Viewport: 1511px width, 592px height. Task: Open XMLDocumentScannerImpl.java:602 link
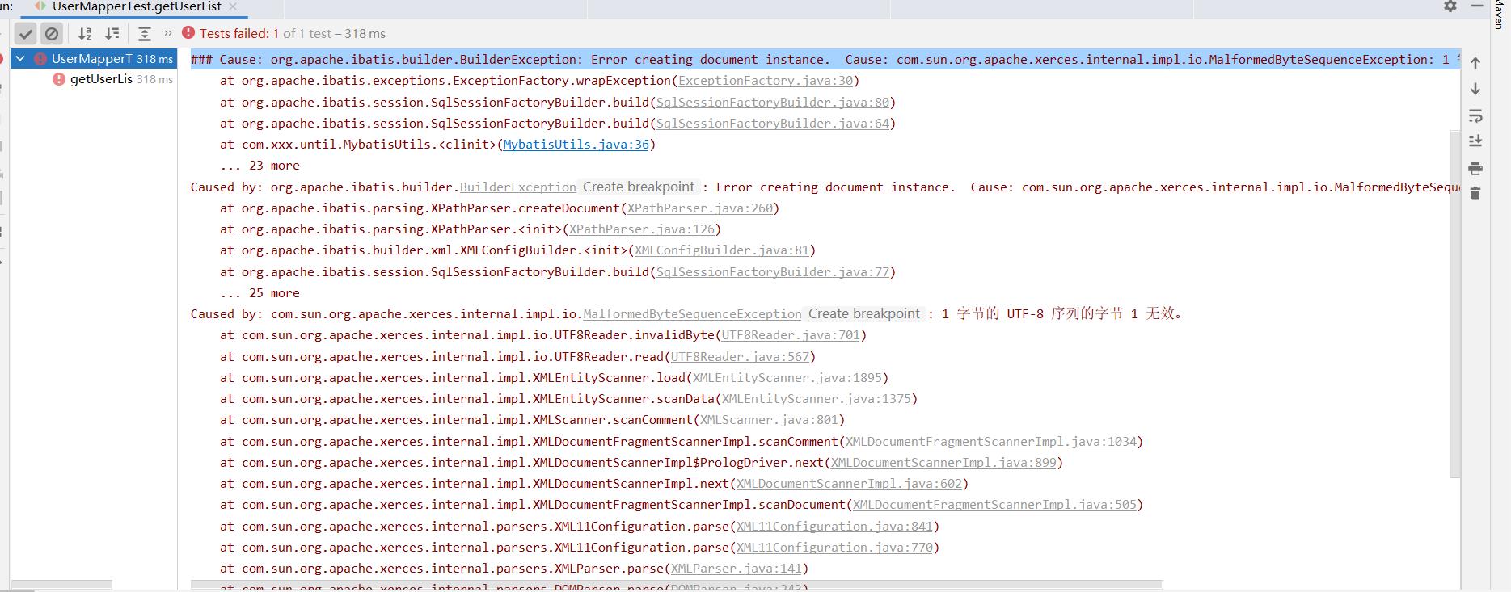pyautogui.click(x=850, y=484)
